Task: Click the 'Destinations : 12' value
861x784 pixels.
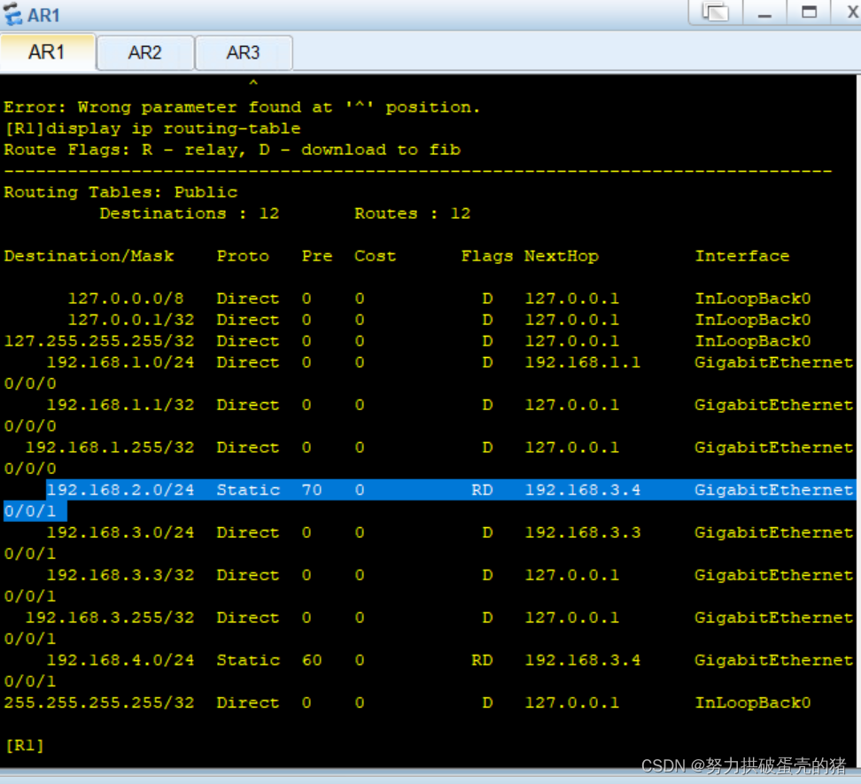Action: point(190,213)
